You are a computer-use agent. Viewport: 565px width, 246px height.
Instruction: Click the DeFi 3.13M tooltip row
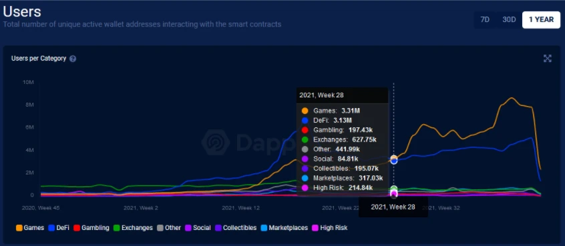tap(342, 120)
